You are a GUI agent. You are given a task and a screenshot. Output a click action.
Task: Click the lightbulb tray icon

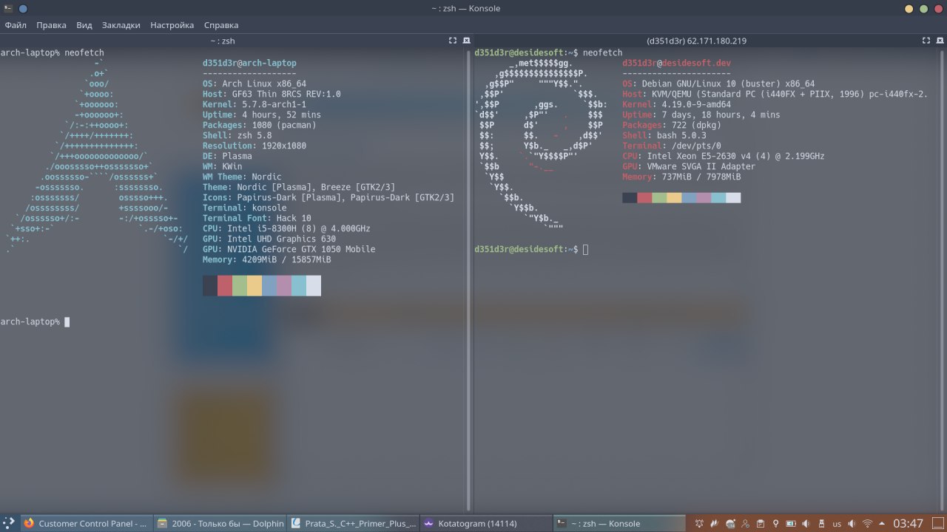(775, 523)
